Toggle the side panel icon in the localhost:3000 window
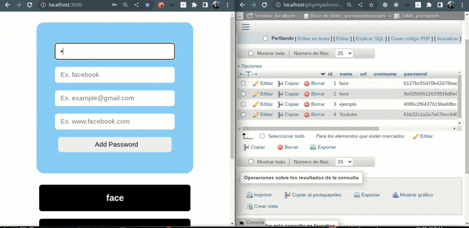Image resolution: width=469 pixels, height=228 pixels. coord(205,5)
